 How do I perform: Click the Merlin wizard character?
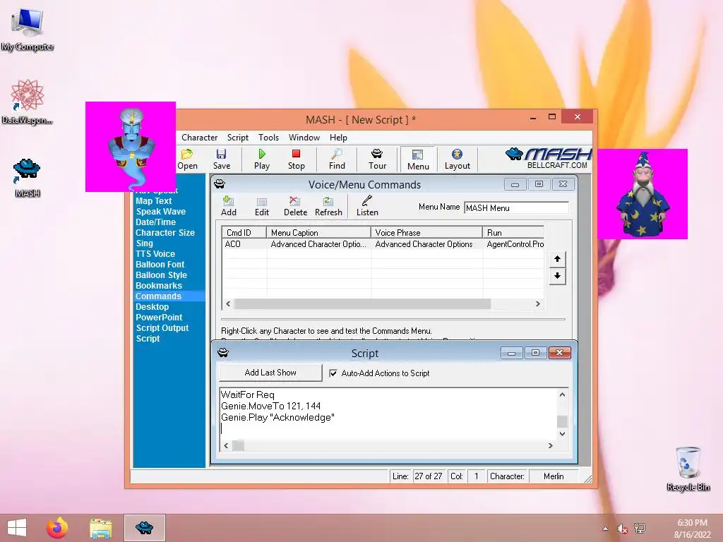[x=643, y=193]
